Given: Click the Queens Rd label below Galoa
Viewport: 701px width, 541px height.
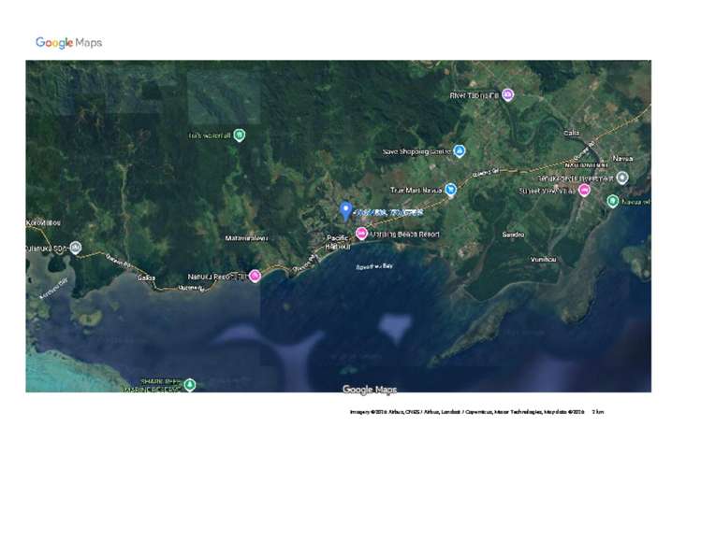Looking at the screenshot, I should click(191, 289).
